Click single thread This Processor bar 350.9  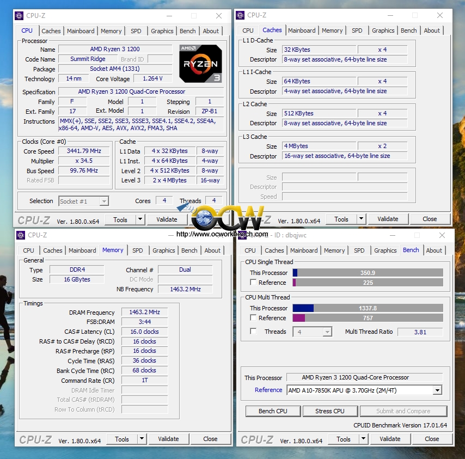pyautogui.click(x=368, y=273)
